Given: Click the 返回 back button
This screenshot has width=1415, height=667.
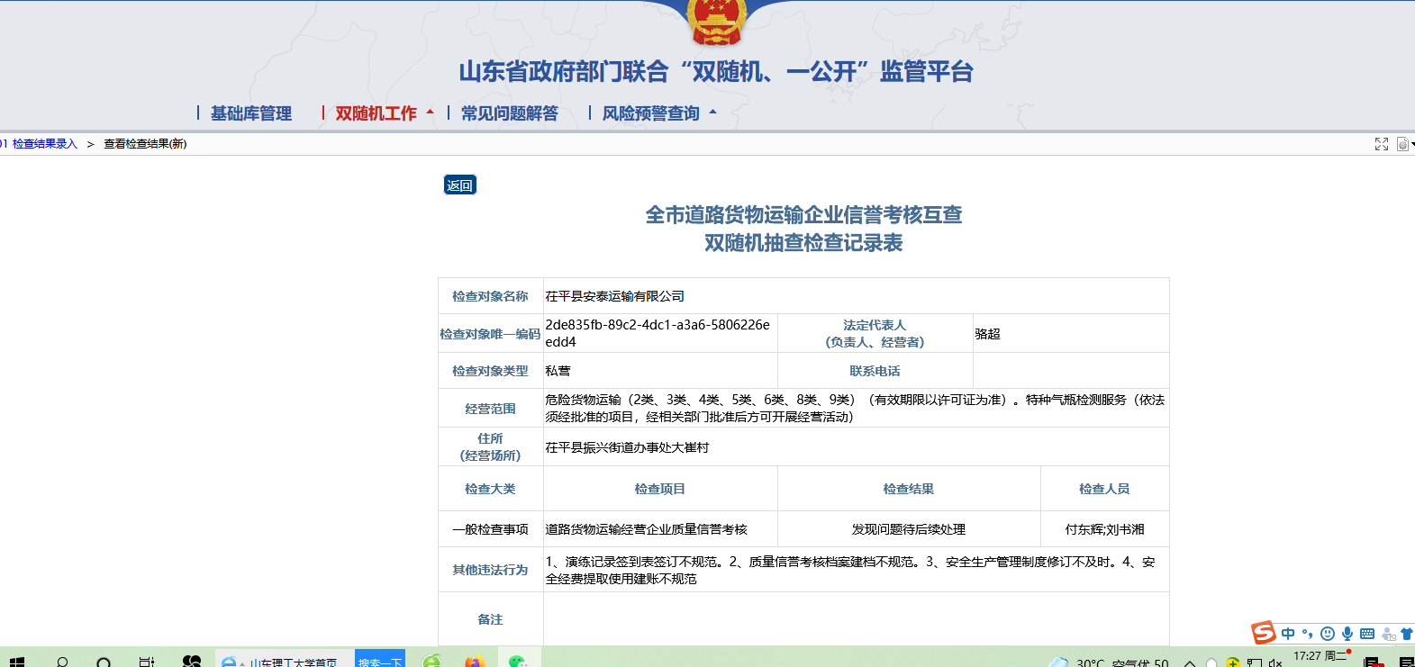Looking at the screenshot, I should [459, 185].
